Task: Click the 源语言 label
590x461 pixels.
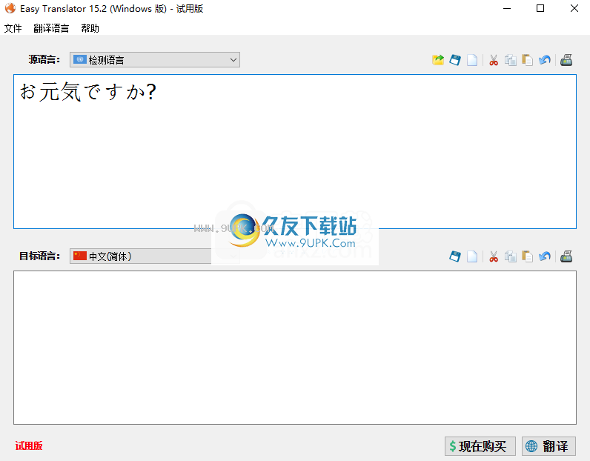Action: point(44,59)
